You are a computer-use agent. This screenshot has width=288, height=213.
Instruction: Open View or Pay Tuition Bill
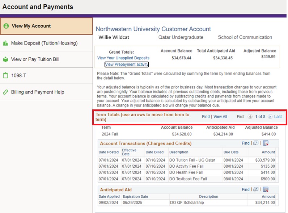click(46, 59)
